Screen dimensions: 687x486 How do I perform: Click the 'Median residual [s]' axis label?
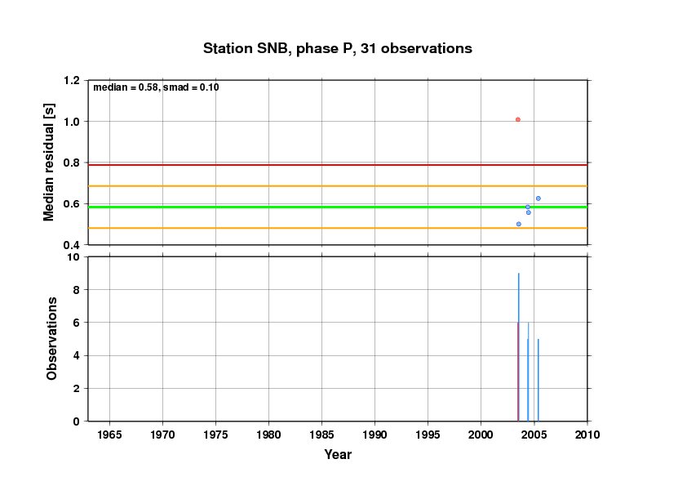tap(49, 163)
